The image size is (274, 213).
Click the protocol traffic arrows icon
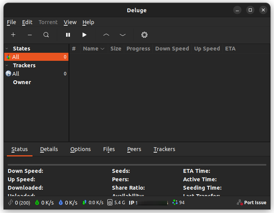(84, 203)
